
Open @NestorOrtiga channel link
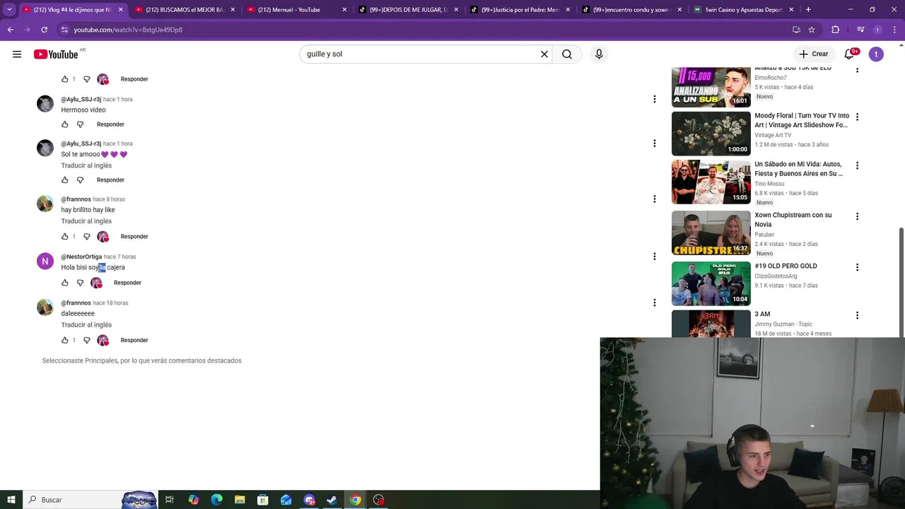point(81,257)
